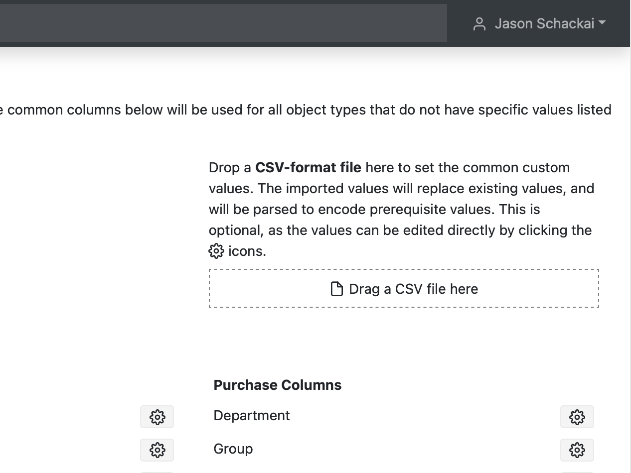Select the Purchase Columns heading

coord(277,385)
